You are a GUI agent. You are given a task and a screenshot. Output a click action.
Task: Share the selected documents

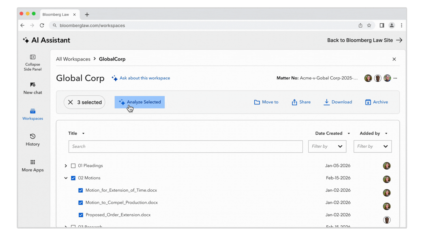pyautogui.click(x=301, y=102)
